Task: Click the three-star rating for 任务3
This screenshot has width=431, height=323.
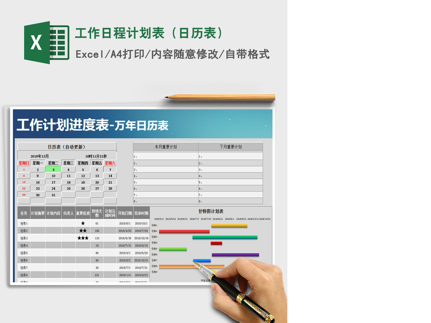Action: 83,238
